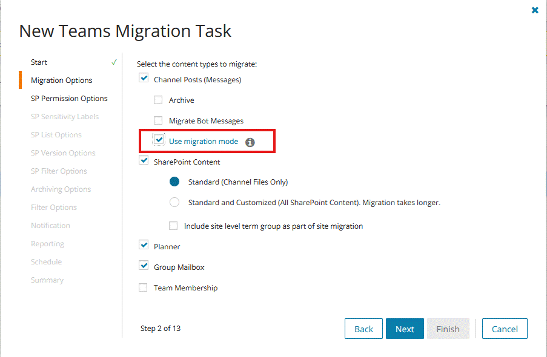Uncheck Channel Posts (Messages) checkbox

(x=144, y=77)
